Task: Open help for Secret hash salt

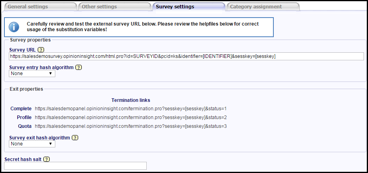Action: (47, 159)
